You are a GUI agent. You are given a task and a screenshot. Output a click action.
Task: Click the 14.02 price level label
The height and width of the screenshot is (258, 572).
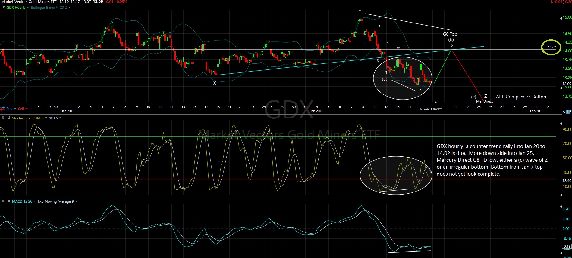click(552, 47)
